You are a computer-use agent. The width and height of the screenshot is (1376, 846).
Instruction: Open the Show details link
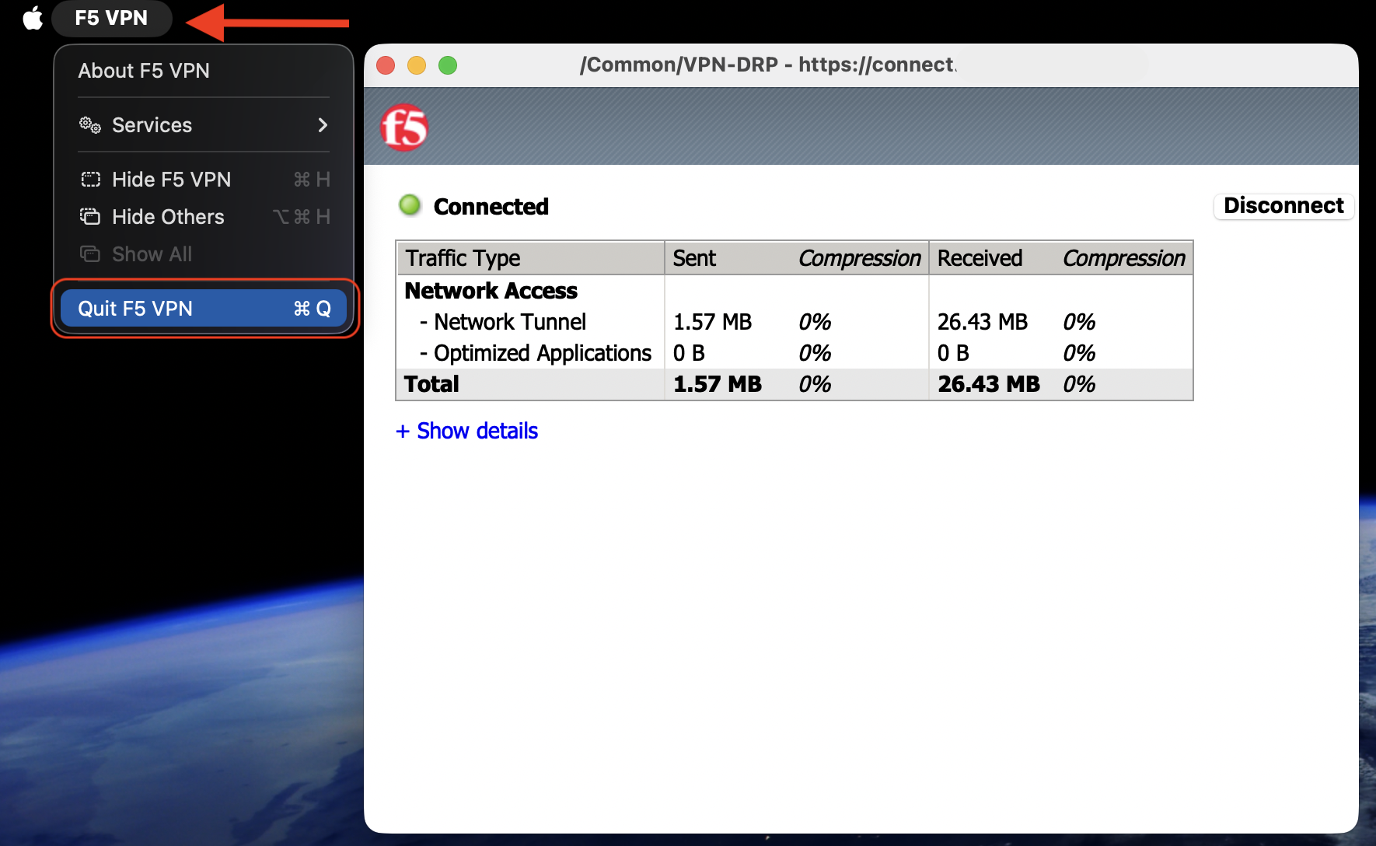pos(466,431)
